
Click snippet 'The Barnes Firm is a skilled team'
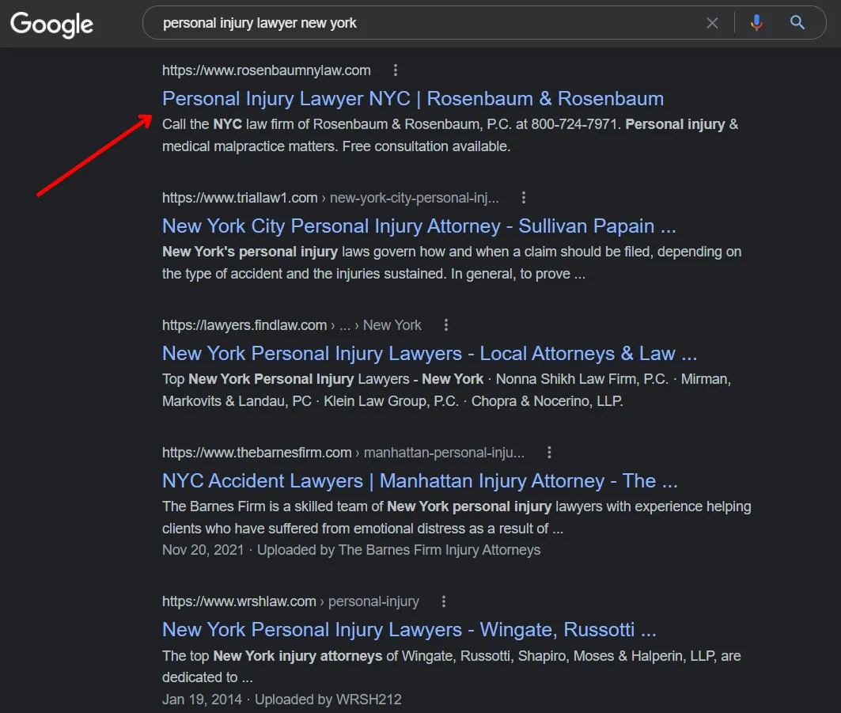click(x=457, y=518)
